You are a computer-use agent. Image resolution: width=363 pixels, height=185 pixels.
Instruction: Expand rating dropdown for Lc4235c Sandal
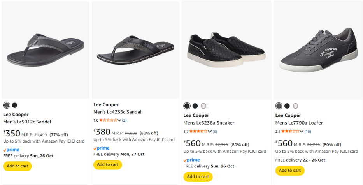coord(119,120)
